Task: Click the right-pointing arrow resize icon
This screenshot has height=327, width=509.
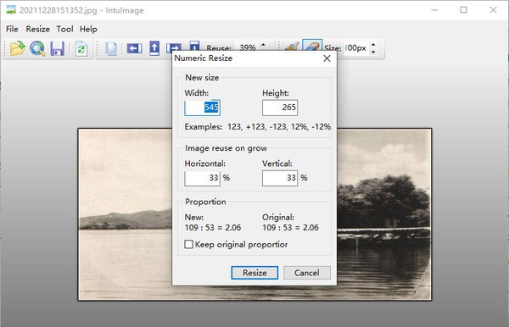Action: click(174, 47)
